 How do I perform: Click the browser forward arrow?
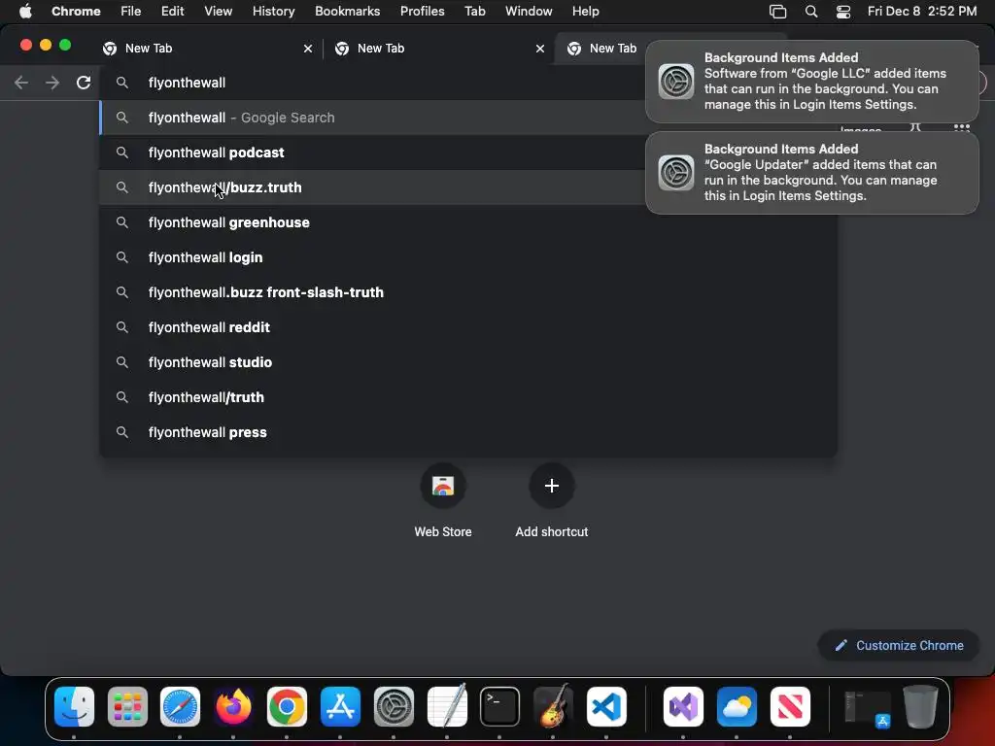pos(52,83)
